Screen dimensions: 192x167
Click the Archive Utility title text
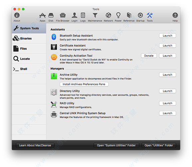(69, 75)
